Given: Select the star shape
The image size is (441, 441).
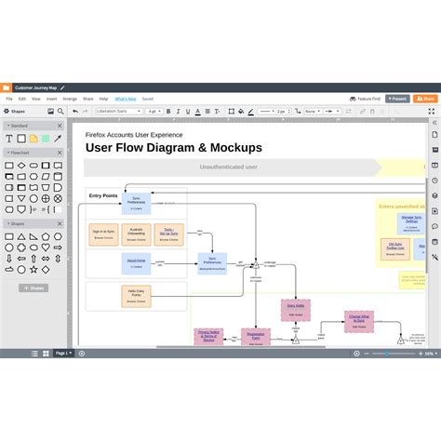Looking at the screenshot, I should (33, 270).
